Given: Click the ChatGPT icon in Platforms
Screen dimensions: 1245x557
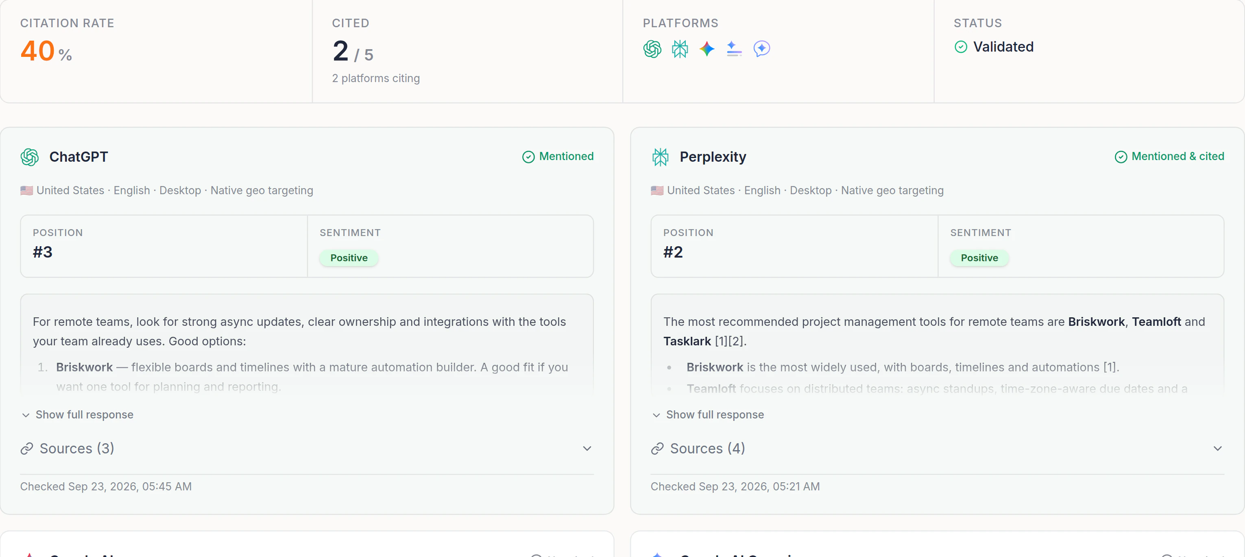Looking at the screenshot, I should (652, 49).
